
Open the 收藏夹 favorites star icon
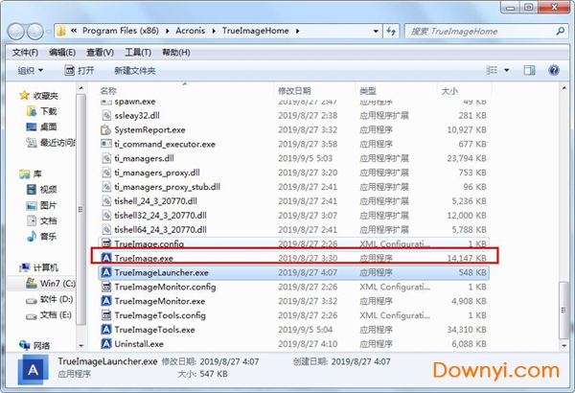24,96
